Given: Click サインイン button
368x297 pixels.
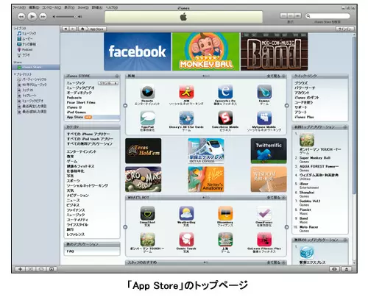Looking at the screenshot, I should 345,29.
